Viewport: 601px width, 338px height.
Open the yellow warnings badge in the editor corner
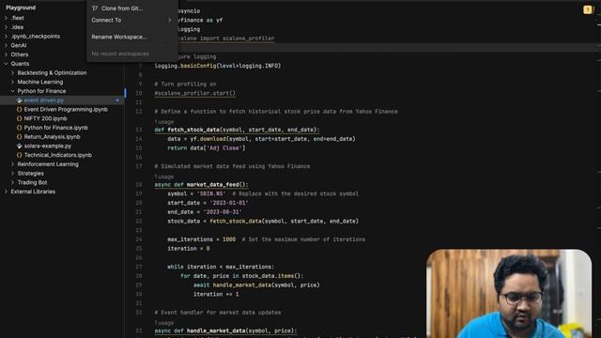coord(587,10)
